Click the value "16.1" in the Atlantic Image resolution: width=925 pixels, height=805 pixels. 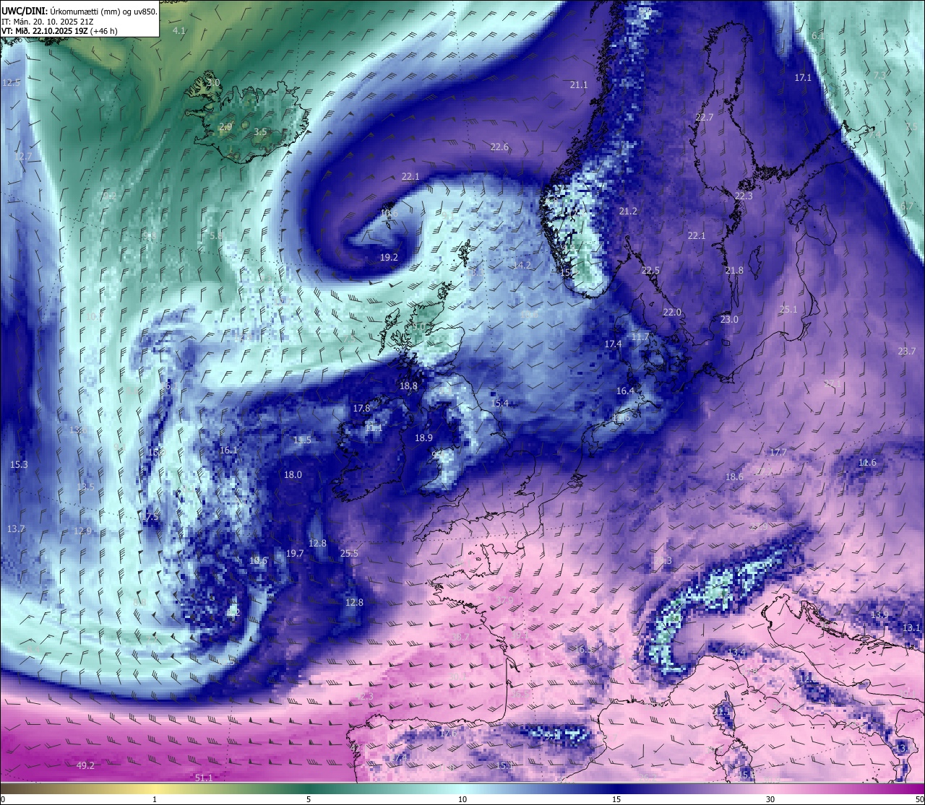click(x=228, y=450)
